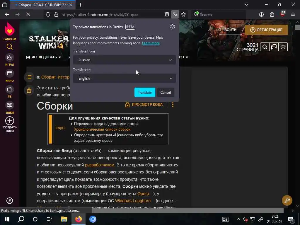The image size is (300, 225).
Task: Click S.T.A.L.K.E.R. Wiki logo
Action: tap(49, 42)
